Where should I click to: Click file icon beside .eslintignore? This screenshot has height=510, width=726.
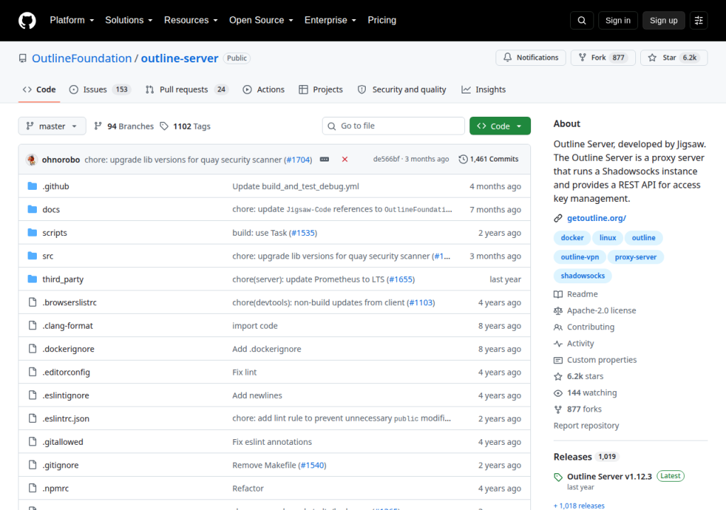pos(33,395)
